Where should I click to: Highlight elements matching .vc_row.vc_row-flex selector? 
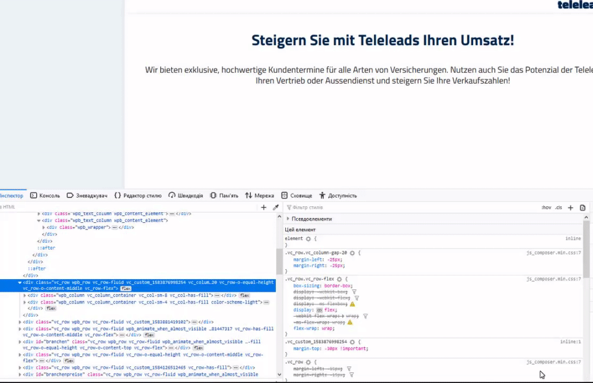[339, 279]
